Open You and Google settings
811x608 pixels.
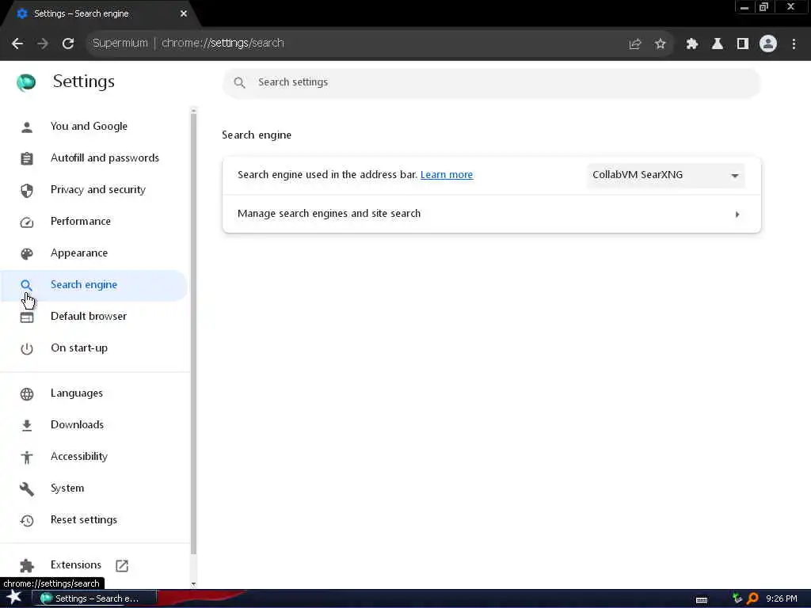pyautogui.click(x=93, y=127)
